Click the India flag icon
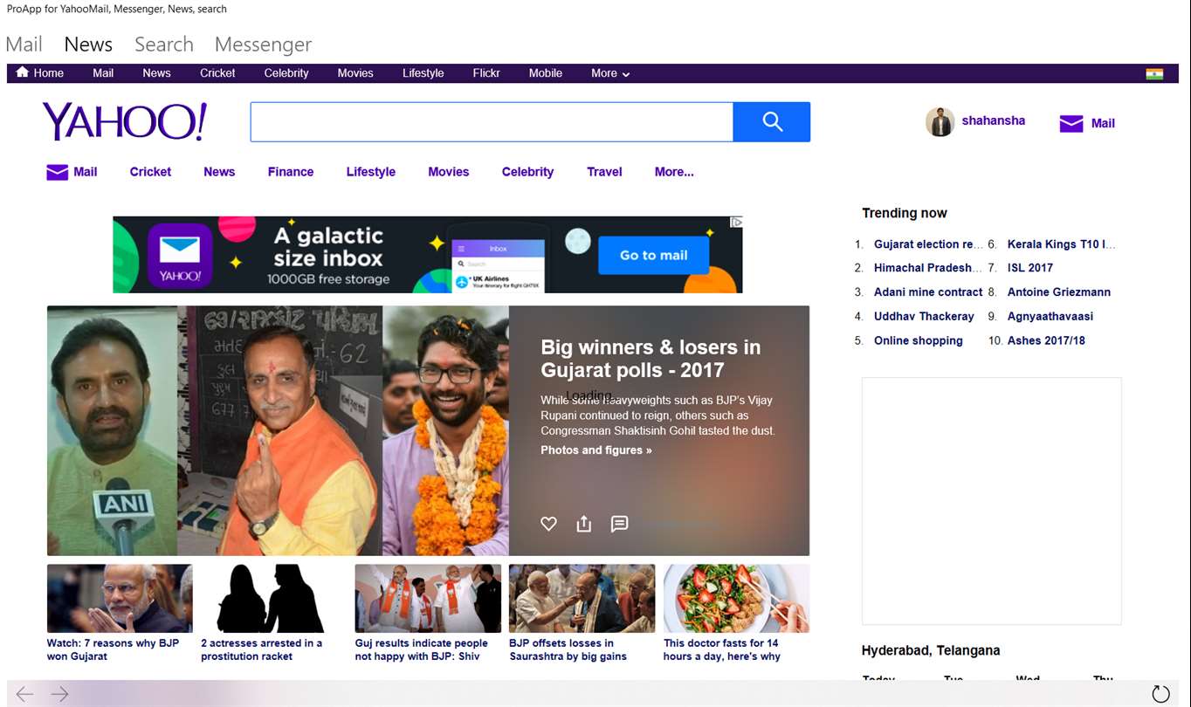The image size is (1191, 707). click(x=1154, y=73)
